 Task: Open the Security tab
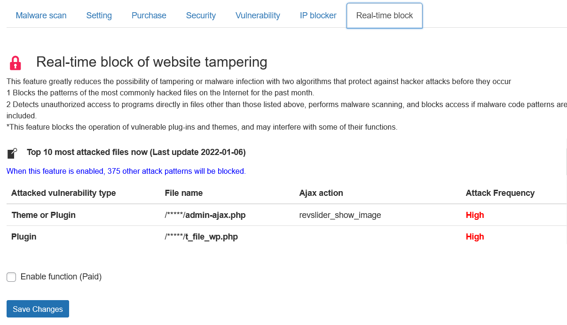[x=201, y=15]
